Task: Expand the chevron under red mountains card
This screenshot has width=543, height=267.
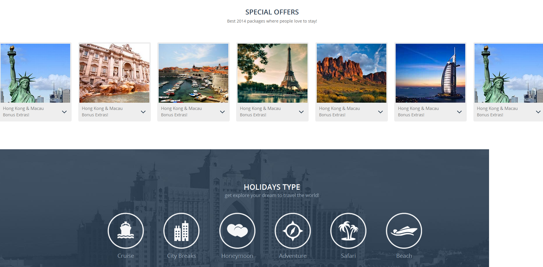Action: click(x=381, y=112)
